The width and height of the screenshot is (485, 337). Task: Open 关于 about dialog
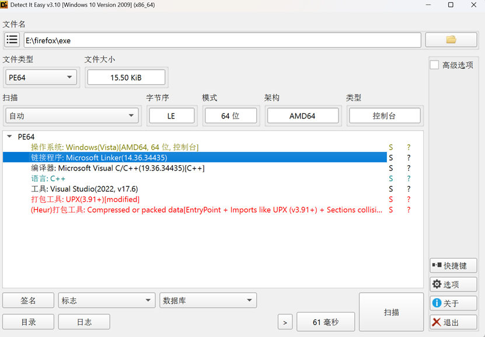(453, 303)
